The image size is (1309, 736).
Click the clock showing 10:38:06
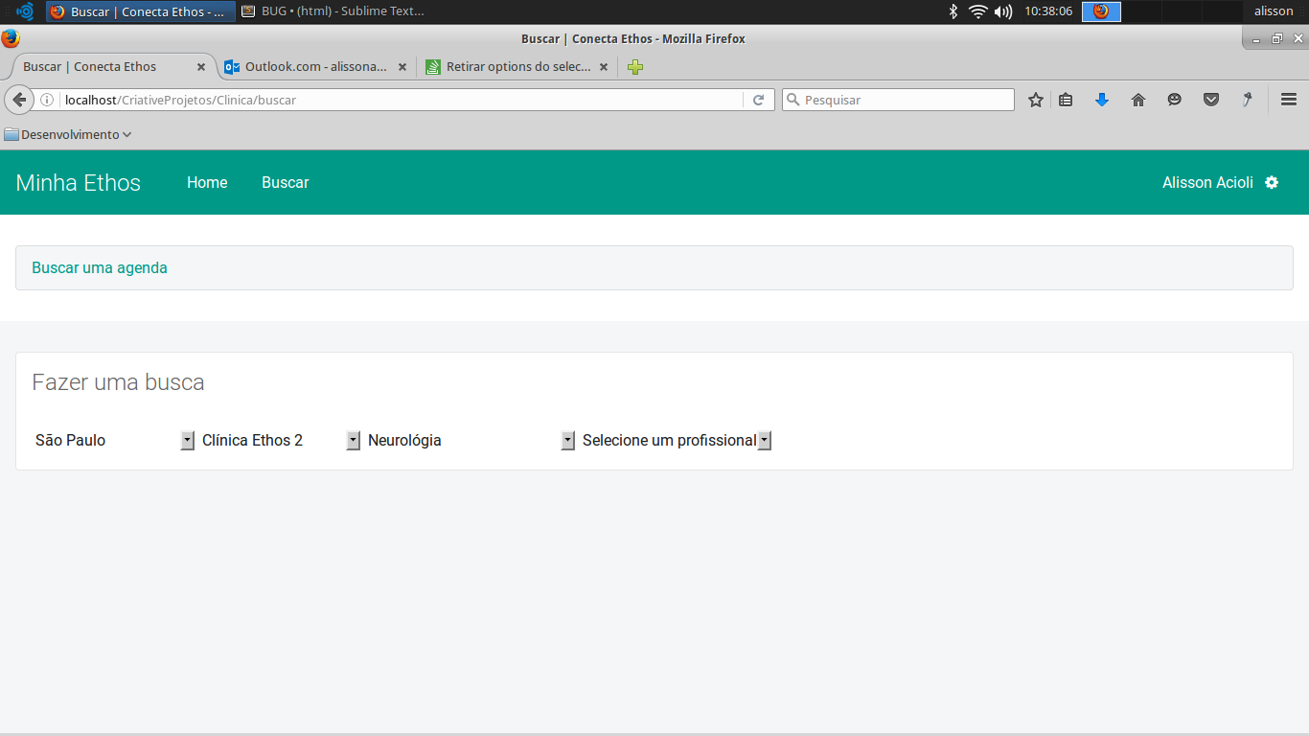pos(1048,11)
